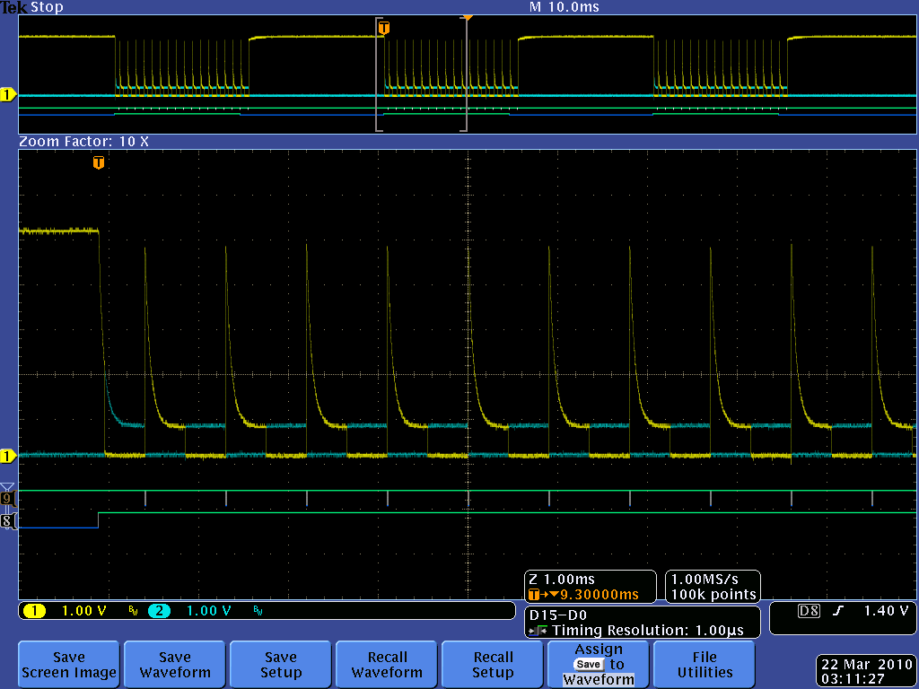919x689 pixels.
Task: Click the 100k points record length
Action: coord(713,596)
